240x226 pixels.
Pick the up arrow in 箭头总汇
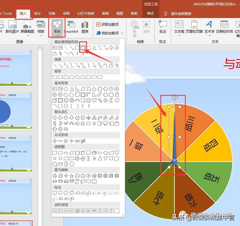(66, 118)
